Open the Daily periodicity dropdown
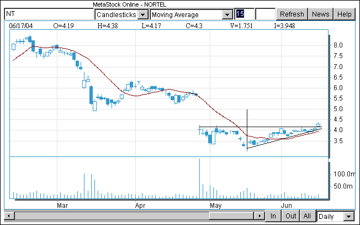Screen dimensions: 360x225 tap(349, 217)
